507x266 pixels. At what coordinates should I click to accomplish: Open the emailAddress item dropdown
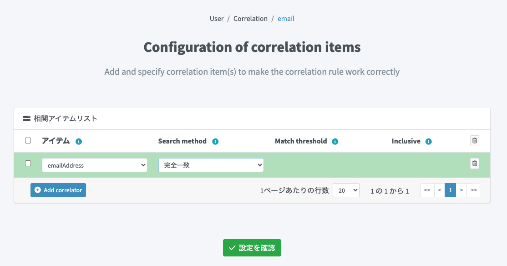(x=95, y=165)
